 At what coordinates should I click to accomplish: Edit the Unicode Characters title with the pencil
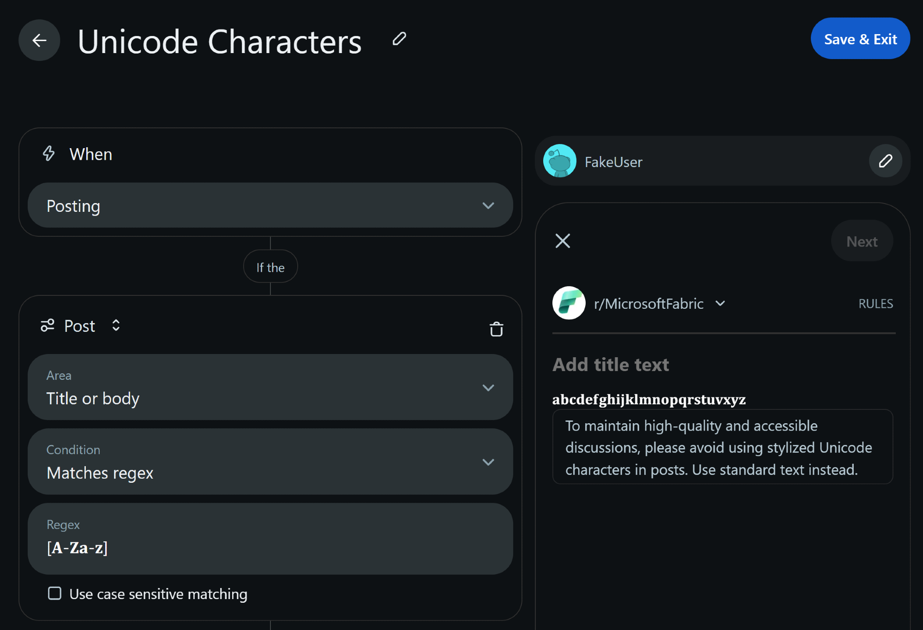pyautogui.click(x=399, y=39)
